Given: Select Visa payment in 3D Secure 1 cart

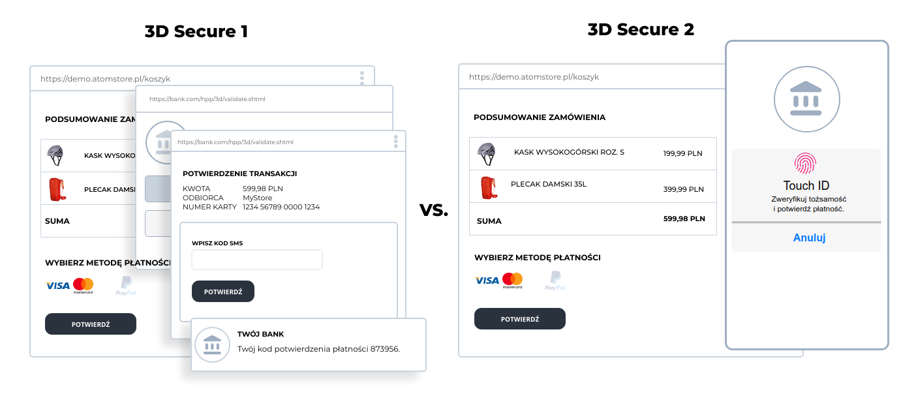Looking at the screenshot, I should [57, 286].
